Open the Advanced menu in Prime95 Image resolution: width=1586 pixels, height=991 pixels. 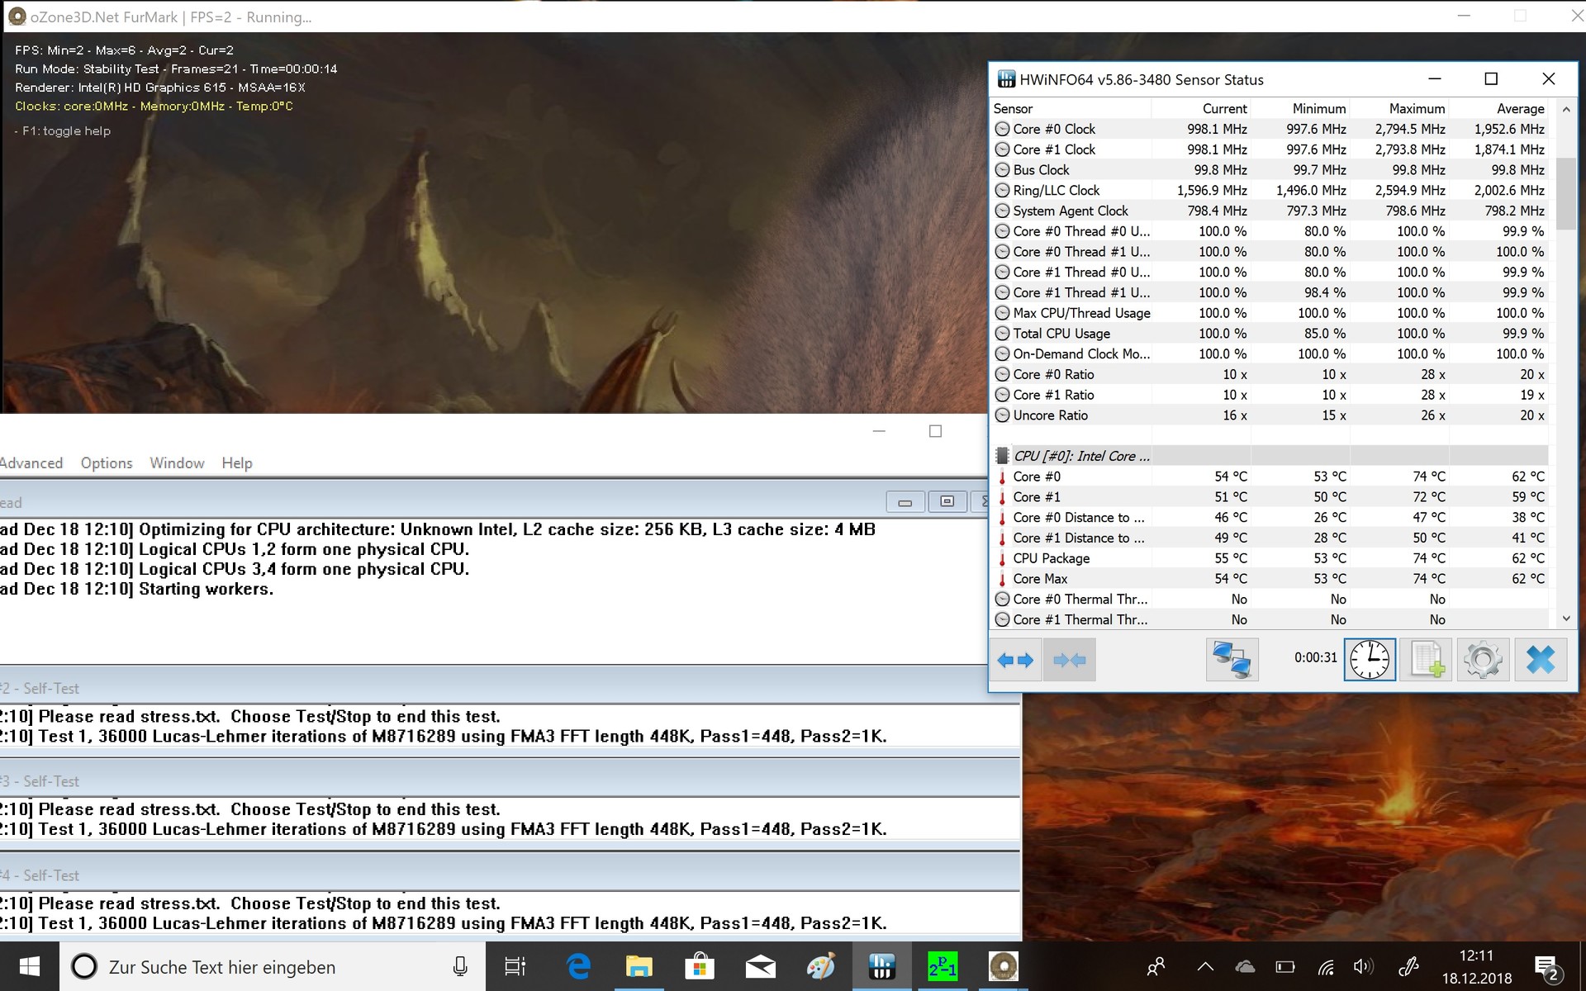coord(31,463)
